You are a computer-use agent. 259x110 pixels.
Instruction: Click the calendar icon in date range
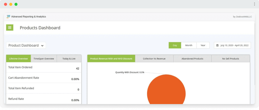(217, 45)
